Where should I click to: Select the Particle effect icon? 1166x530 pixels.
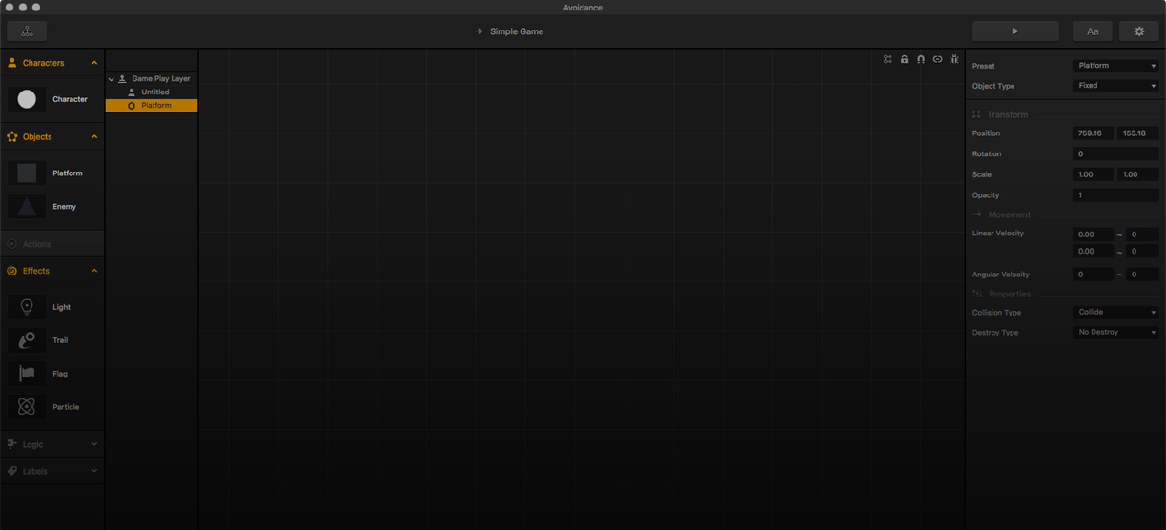(27, 407)
